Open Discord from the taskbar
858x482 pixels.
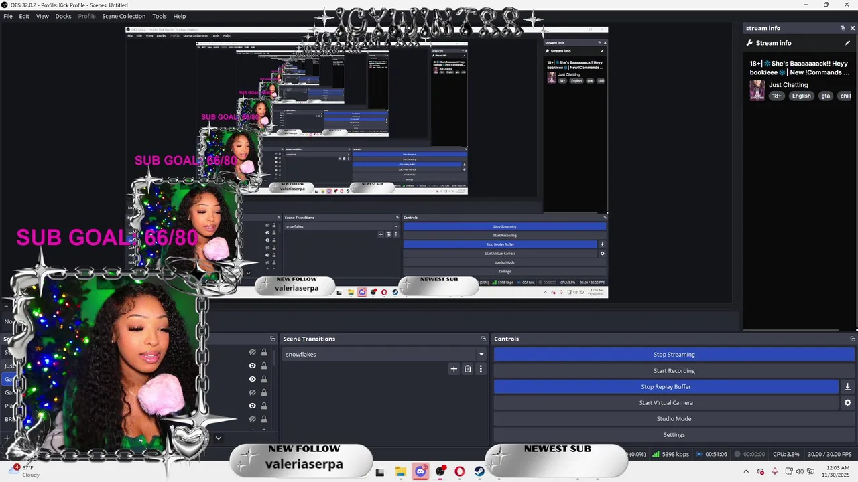point(420,471)
